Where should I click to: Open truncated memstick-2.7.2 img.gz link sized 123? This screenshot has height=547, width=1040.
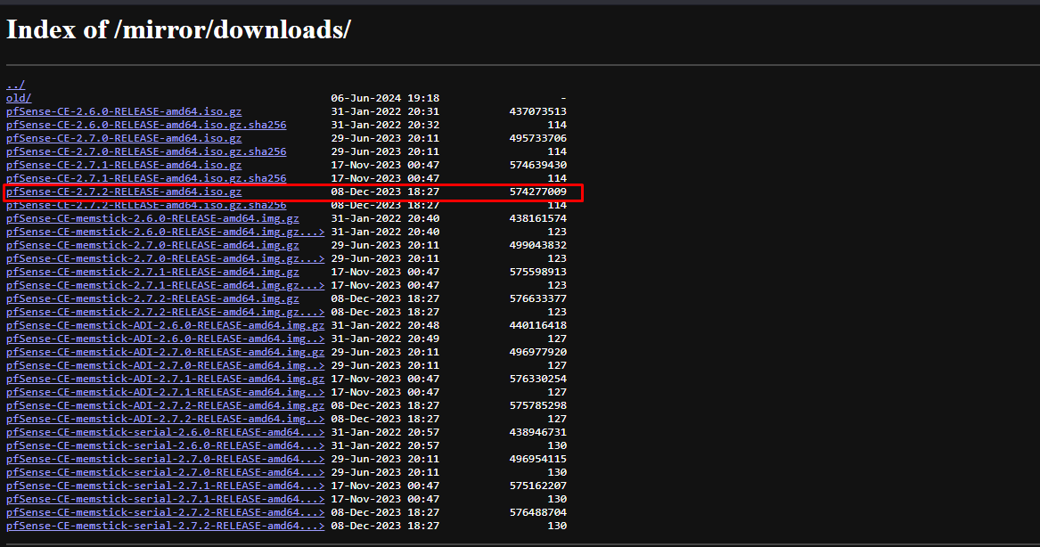[165, 312]
